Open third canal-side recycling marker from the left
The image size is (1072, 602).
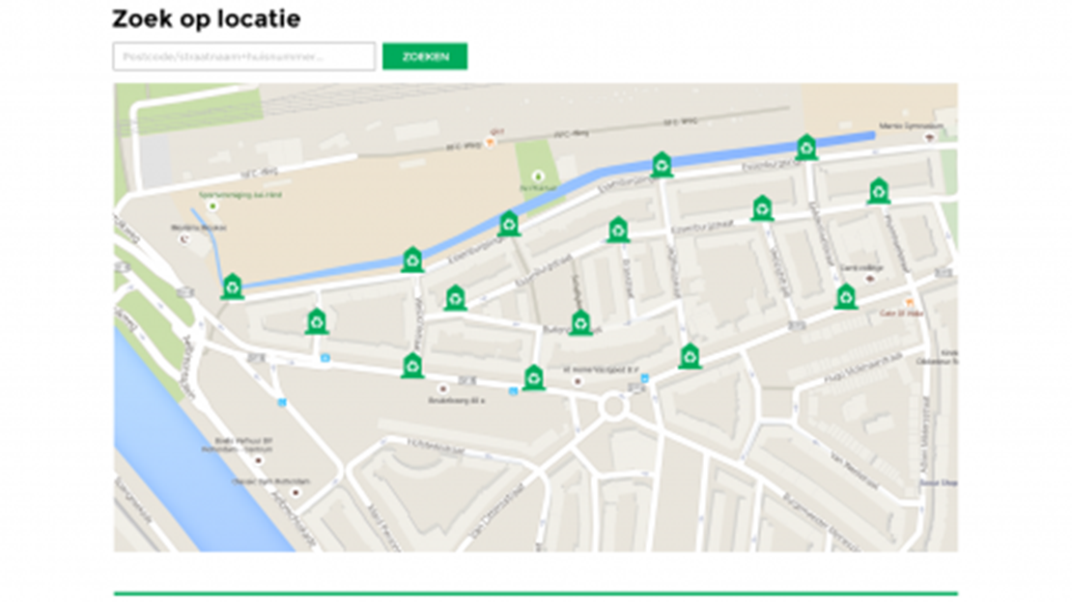(509, 224)
